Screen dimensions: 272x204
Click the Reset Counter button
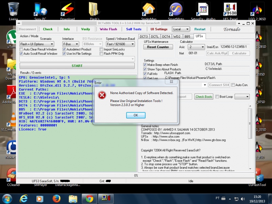coord(158,47)
